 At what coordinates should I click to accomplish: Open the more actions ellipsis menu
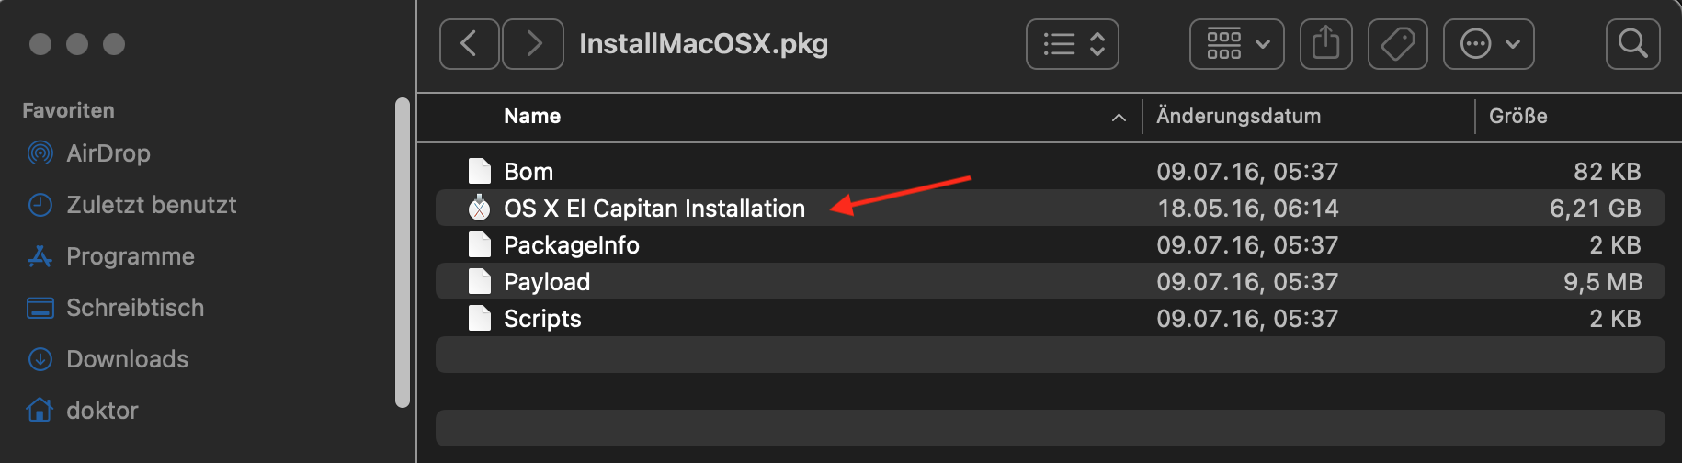point(1488,44)
